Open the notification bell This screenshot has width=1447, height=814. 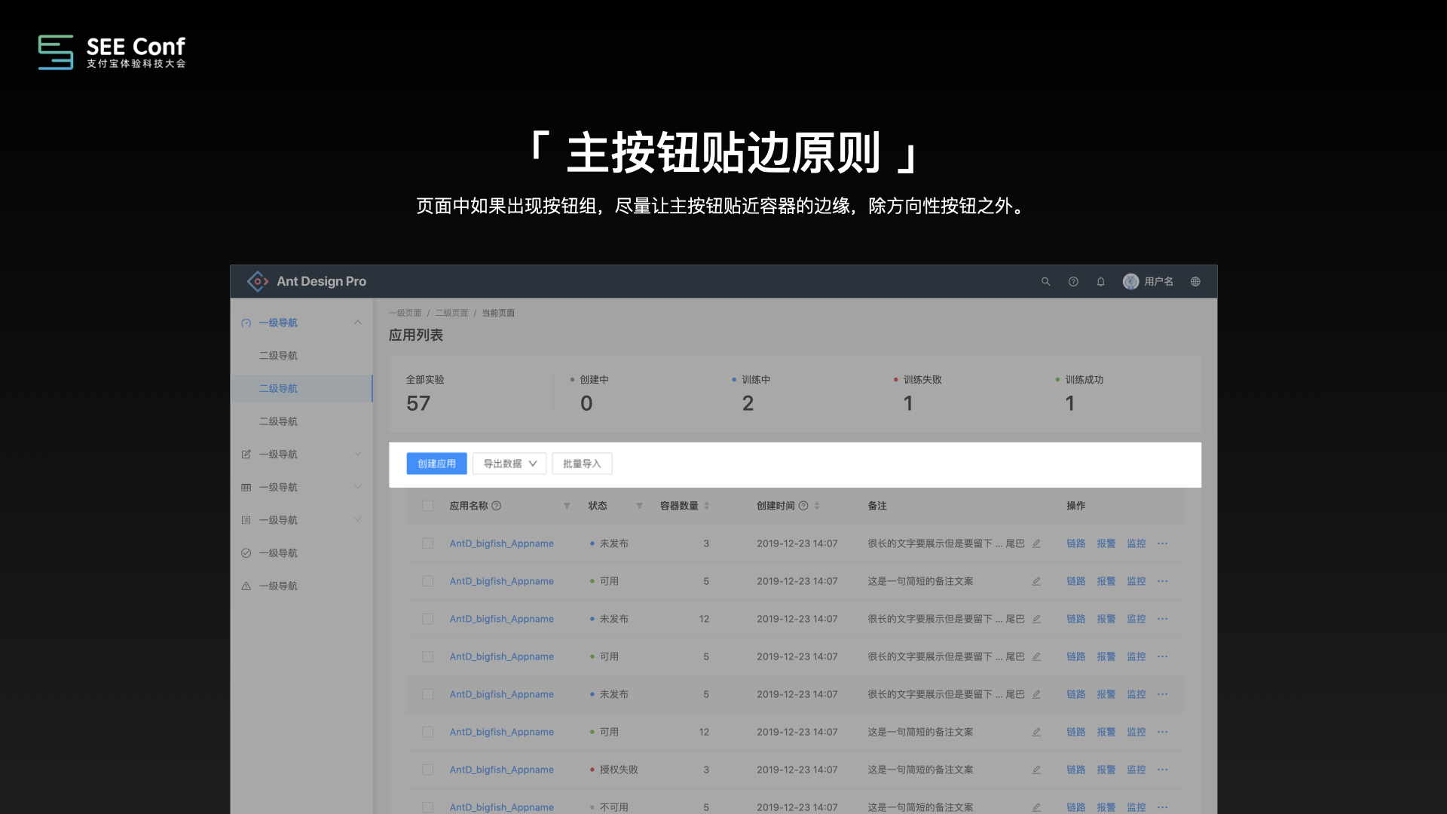tap(1100, 282)
